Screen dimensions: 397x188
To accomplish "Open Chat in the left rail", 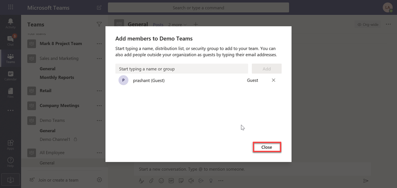I will (10, 40).
